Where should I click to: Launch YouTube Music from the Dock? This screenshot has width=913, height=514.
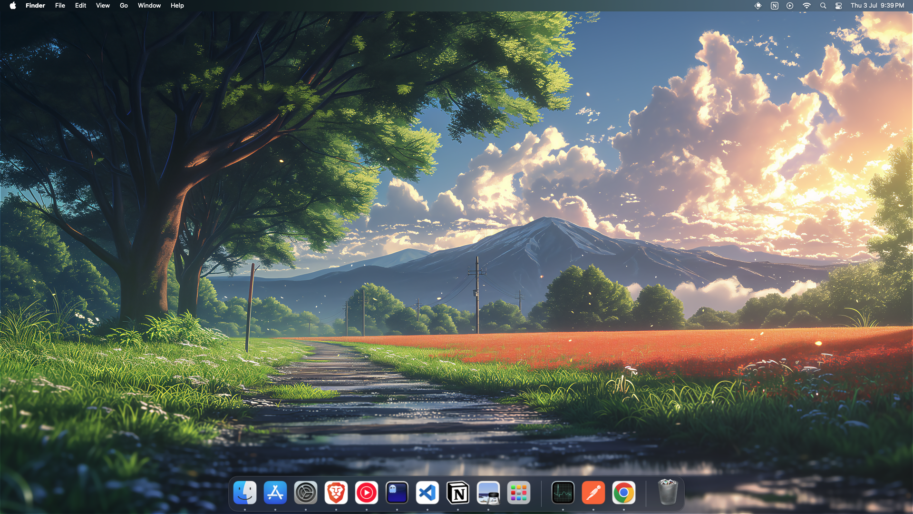pyautogui.click(x=367, y=493)
